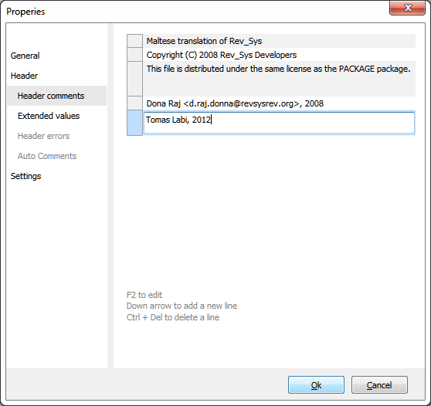431x406 pixels.
Task: Click the Ok button
Action: (316, 385)
